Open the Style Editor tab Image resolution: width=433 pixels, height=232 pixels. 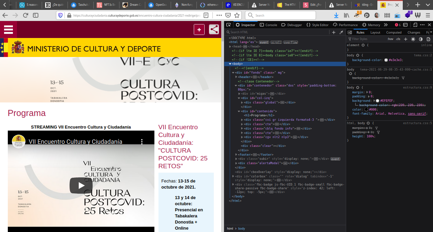coord(318,25)
